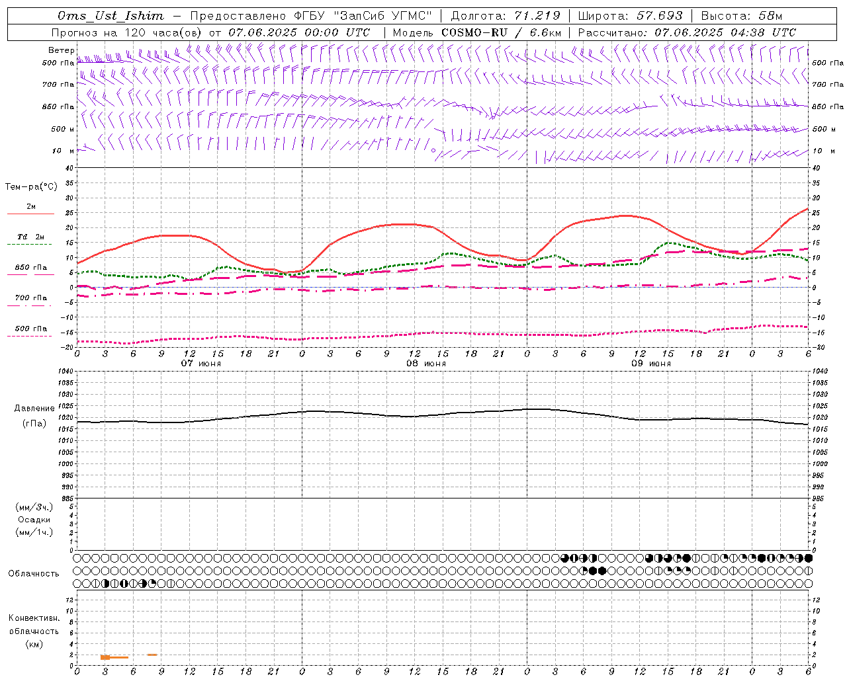847x677 pixels.
Task: Click the Тем-ра(°C) axis title
Action: tap(31, 187)
